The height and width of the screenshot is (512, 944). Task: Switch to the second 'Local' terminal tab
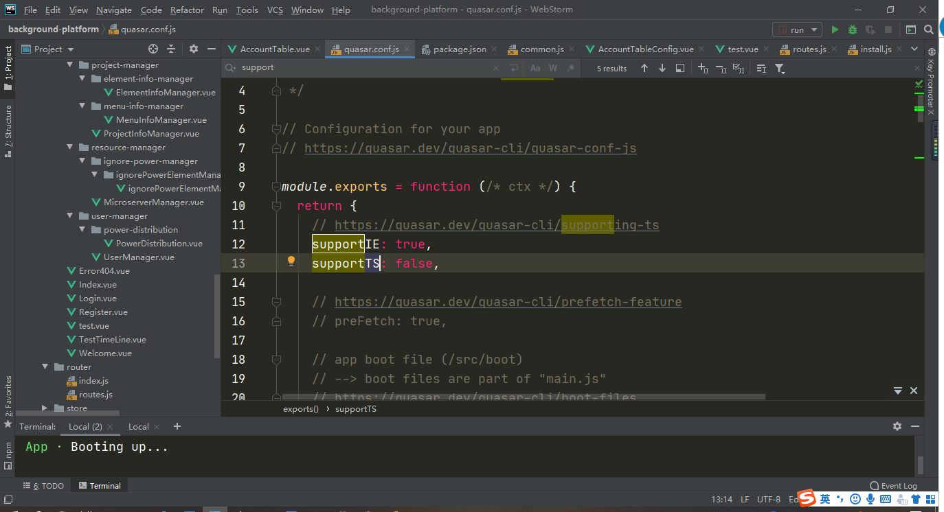(x=138, y=426)
